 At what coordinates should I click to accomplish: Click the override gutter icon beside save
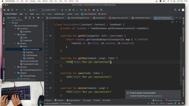[x=50, y=73]
